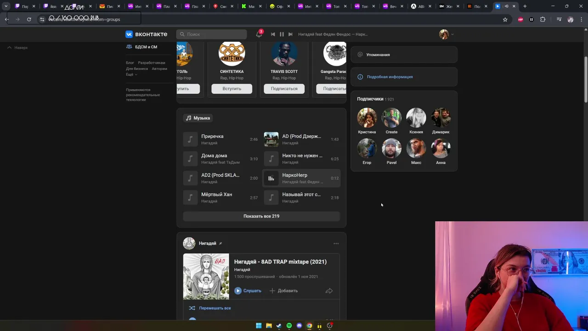Viewport: 588px width, 331px height.
Task: Play the track Никто не нужен
Action: [x=302, y=159]
